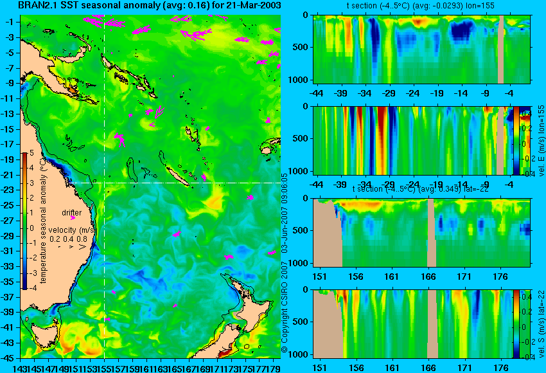Click the '-1' latitude label on the map axis
The width and height of the screenshot is (546, 373).
coord(10,22)
